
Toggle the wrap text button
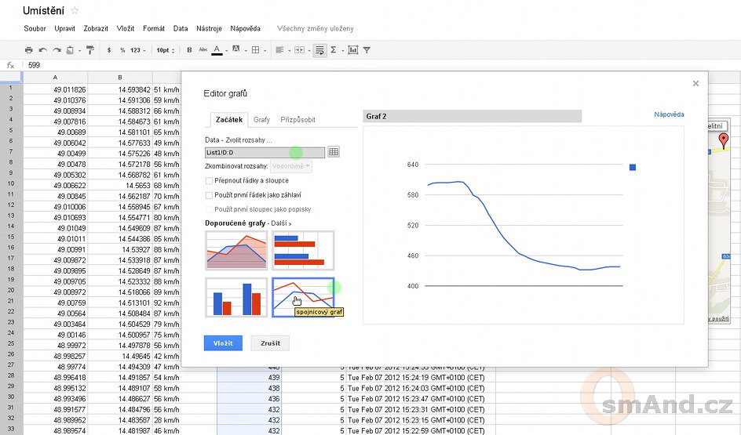coord(320,50)
